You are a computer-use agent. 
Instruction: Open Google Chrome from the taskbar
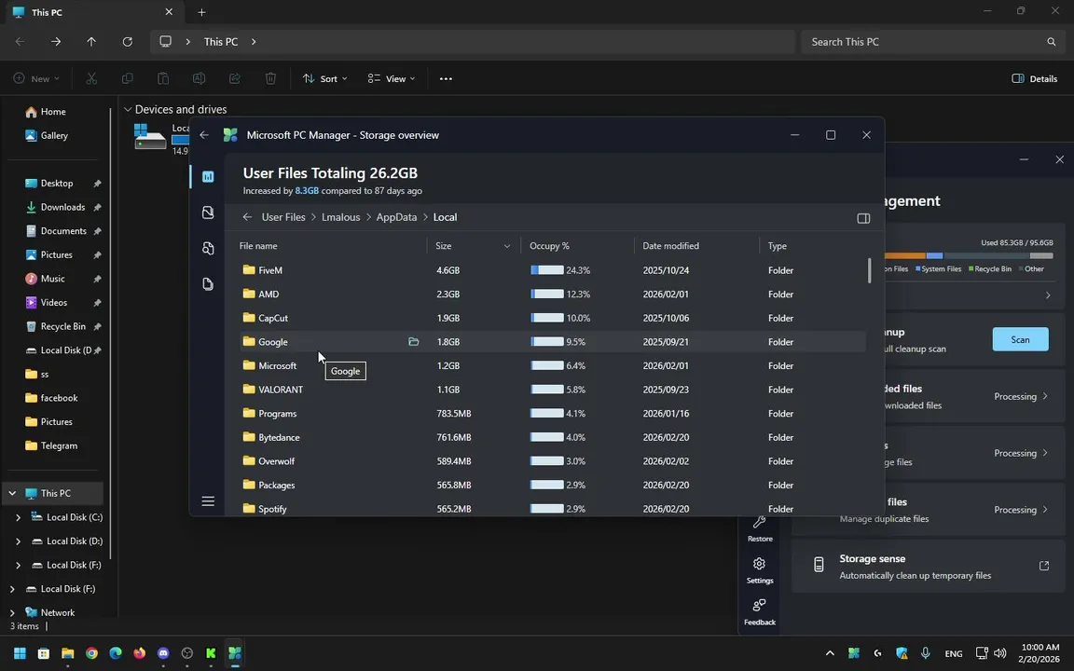91,653
